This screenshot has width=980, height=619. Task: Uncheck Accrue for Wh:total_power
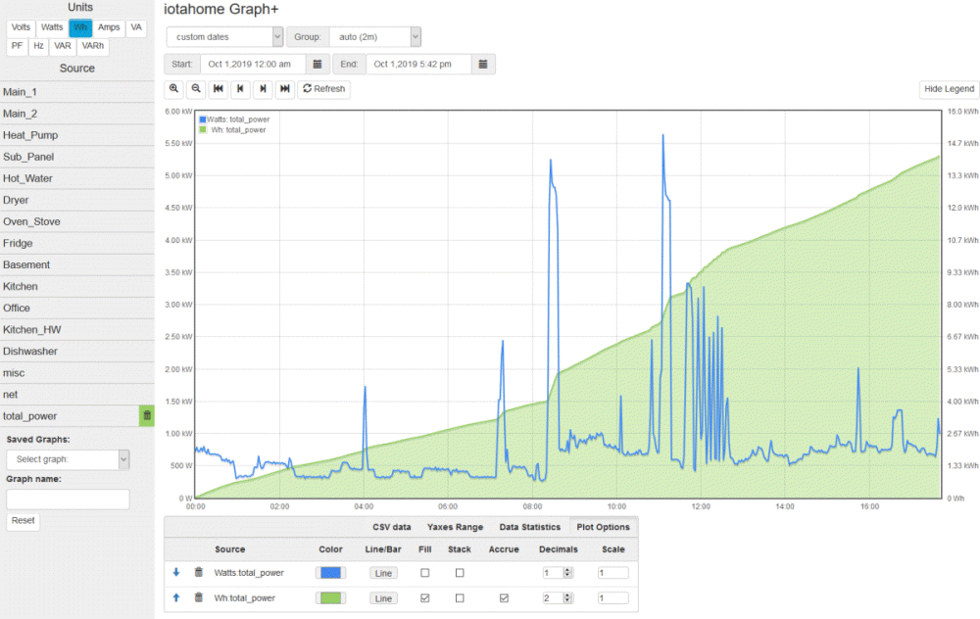pyautogui.click(x=504, y=597)
